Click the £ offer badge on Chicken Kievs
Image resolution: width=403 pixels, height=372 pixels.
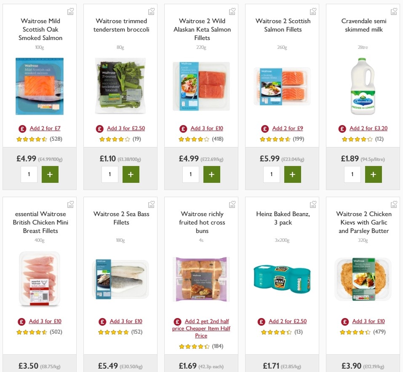tap(344, 321)
